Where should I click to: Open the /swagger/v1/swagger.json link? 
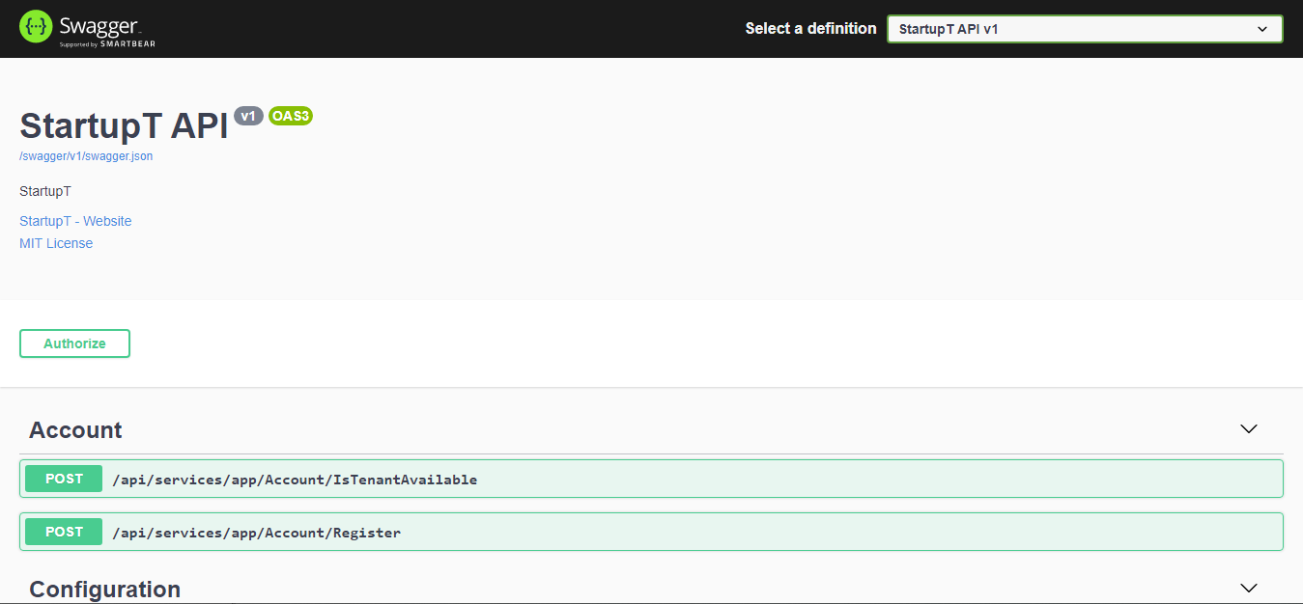[x=86, y=156]
